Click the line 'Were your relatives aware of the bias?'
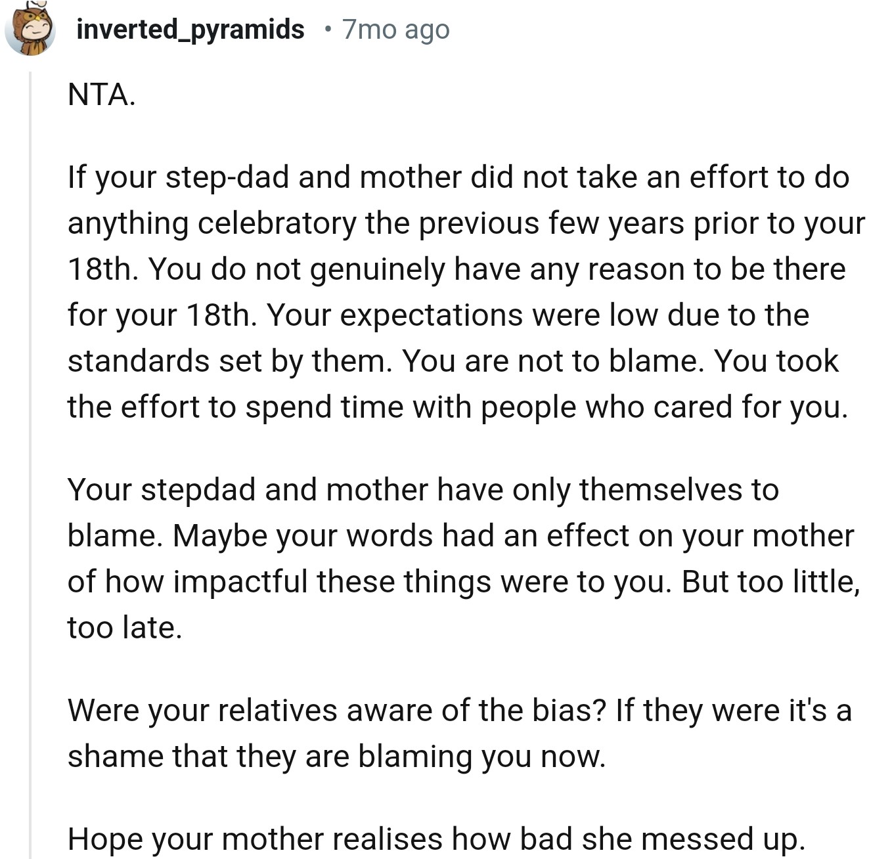The width and height of the screenshot is (869, 859). pos(459,711)
